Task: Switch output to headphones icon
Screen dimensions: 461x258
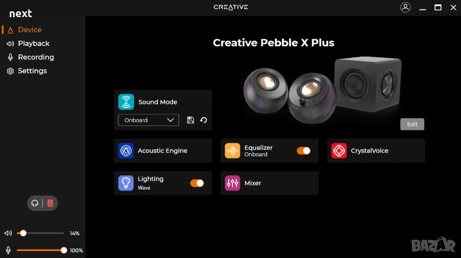Action: coord(35,203)
